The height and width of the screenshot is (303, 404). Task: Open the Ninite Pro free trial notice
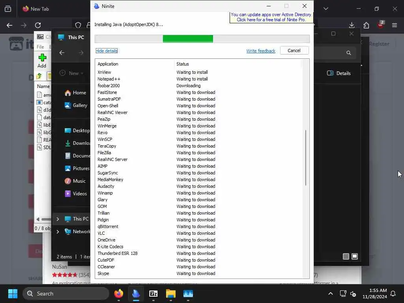pos(271,17)
